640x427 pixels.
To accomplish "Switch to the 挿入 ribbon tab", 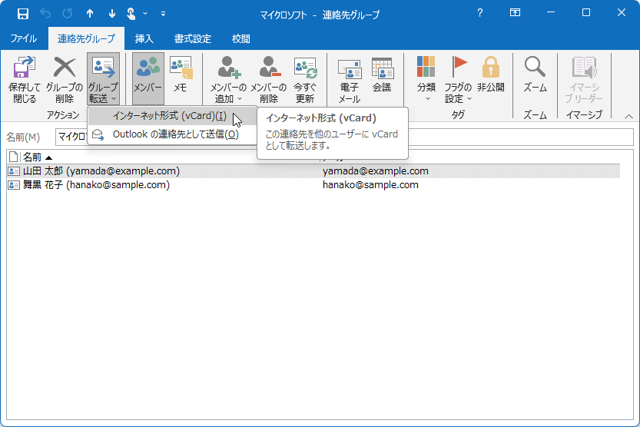I will click(x=144, y=38).
